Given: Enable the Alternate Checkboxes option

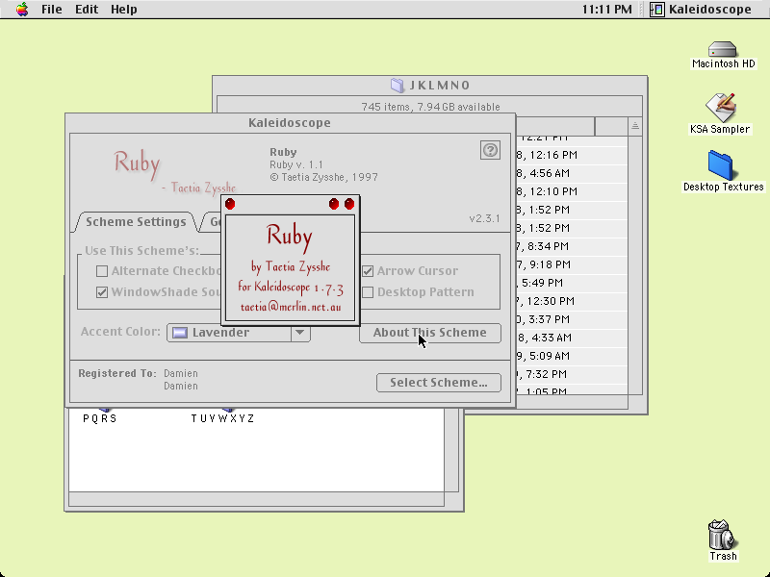Looking at the screenshot, I should point(102,271).
